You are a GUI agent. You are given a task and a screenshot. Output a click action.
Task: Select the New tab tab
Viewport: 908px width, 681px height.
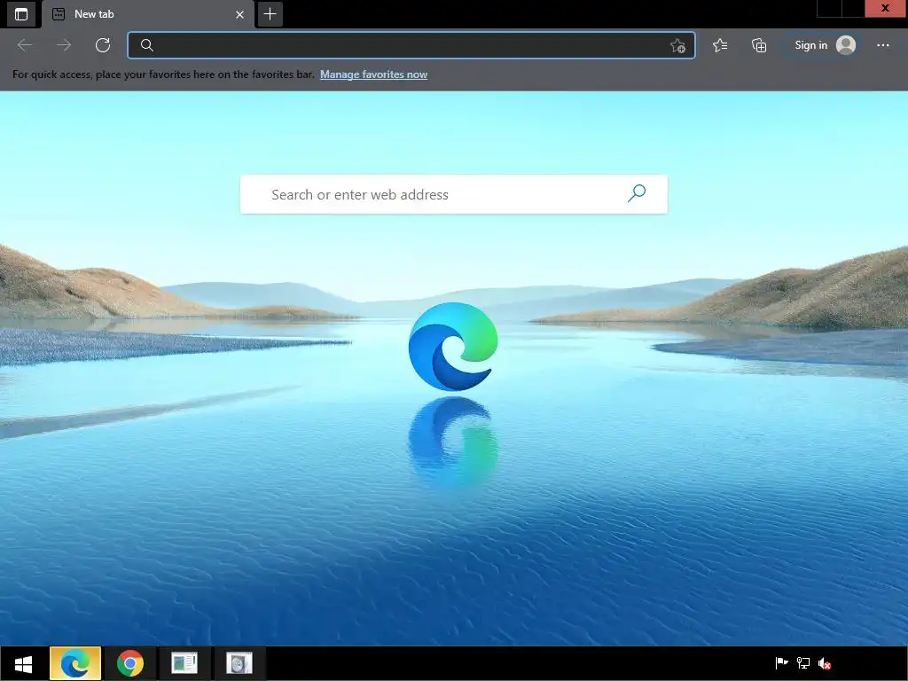148,14
